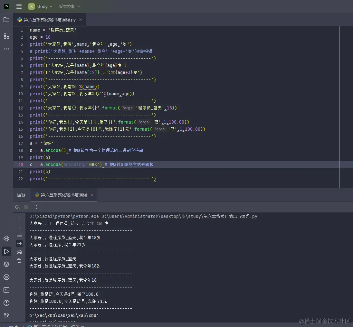
Task: Click output 大家好,我叫 程序员_蓝天 我今年 18 岁
Action: [69, 224]
